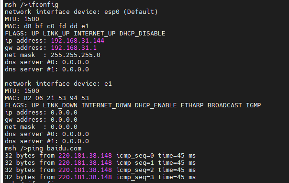Click 220.181.38.148 on the icmp_seq=2 line
289x183 pixels.
coord(85,170)
